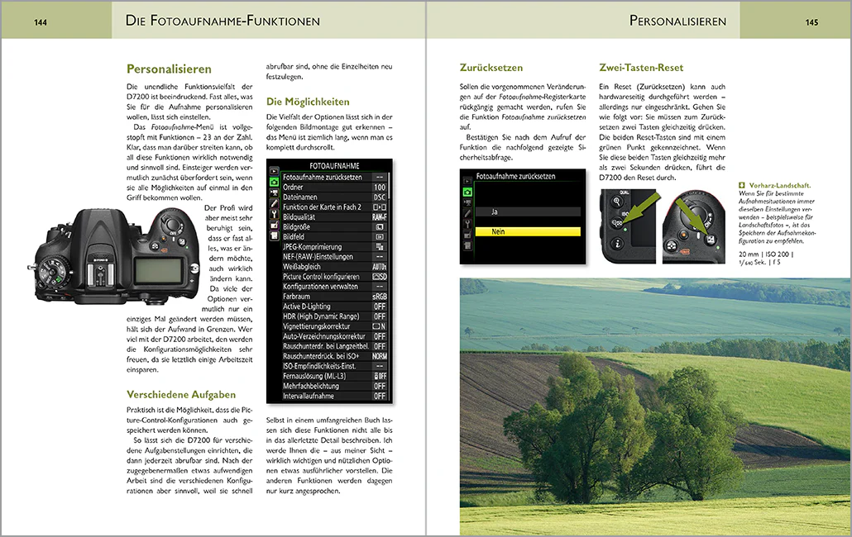Click the 'Verschiedene Aufgaben' heading
The image size is (852, 537).
[181, 394]
